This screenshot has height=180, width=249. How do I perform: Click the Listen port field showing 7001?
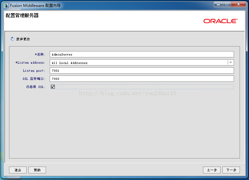(x=142, y=71)
